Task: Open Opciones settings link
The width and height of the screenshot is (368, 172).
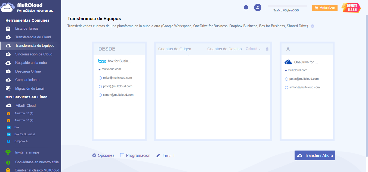Action: pyautogui.click(x=106, y=155)
